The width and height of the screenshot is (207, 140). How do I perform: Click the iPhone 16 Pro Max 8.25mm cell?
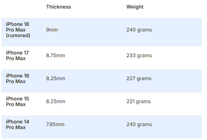(55, 79)
